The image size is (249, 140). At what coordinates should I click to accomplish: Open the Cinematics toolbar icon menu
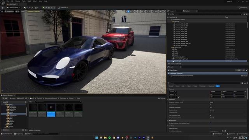click(36, 7)
